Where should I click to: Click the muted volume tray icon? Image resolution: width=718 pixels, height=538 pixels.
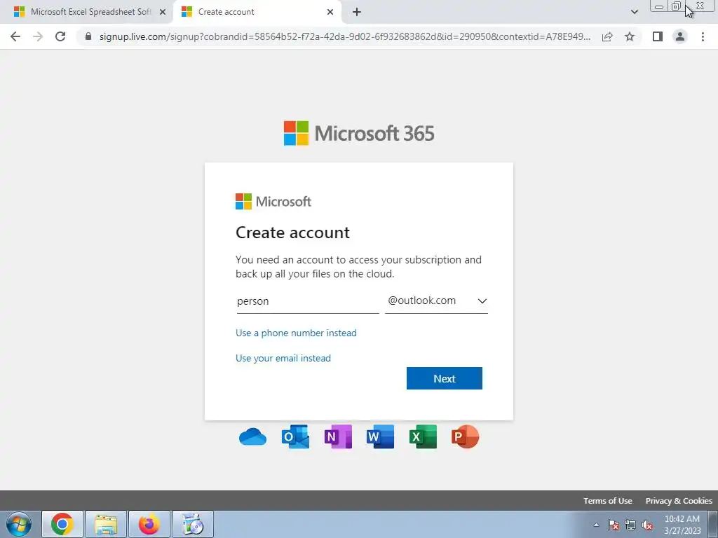click(x=647, y=525)
